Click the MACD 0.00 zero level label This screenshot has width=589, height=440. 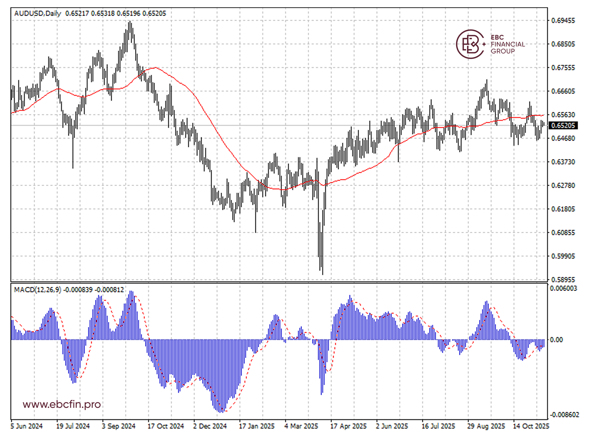[x=556, y=340]
